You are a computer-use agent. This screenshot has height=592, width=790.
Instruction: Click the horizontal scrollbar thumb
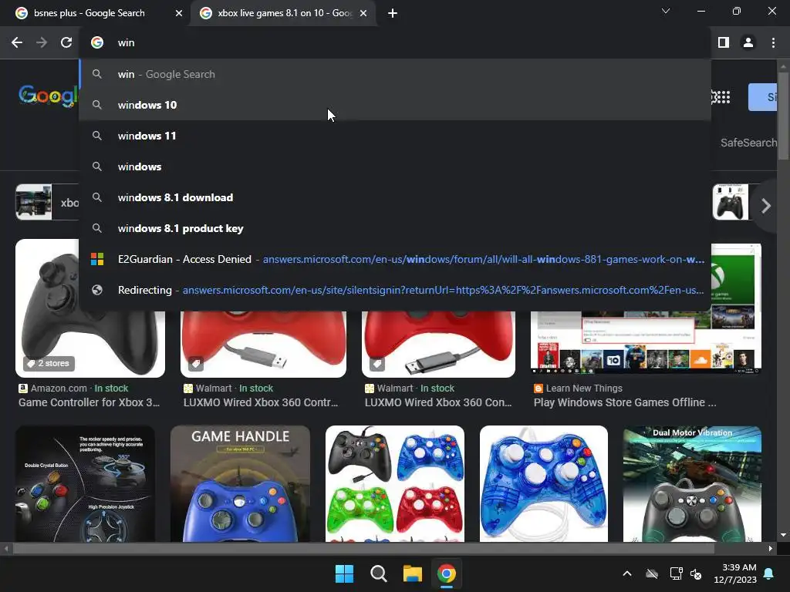tap(363, 548)
